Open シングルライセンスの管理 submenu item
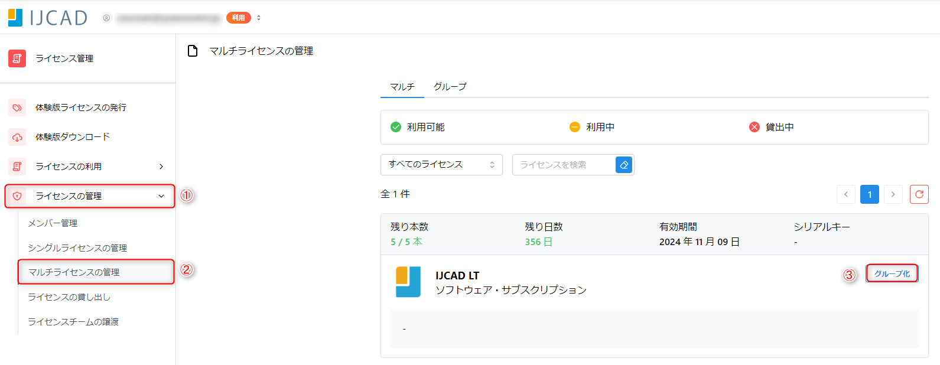This screenshot has height=365, width=940. [x=77, y=248]
